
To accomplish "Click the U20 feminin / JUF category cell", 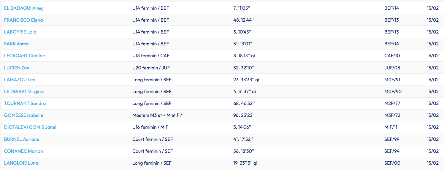I will 151,68.
